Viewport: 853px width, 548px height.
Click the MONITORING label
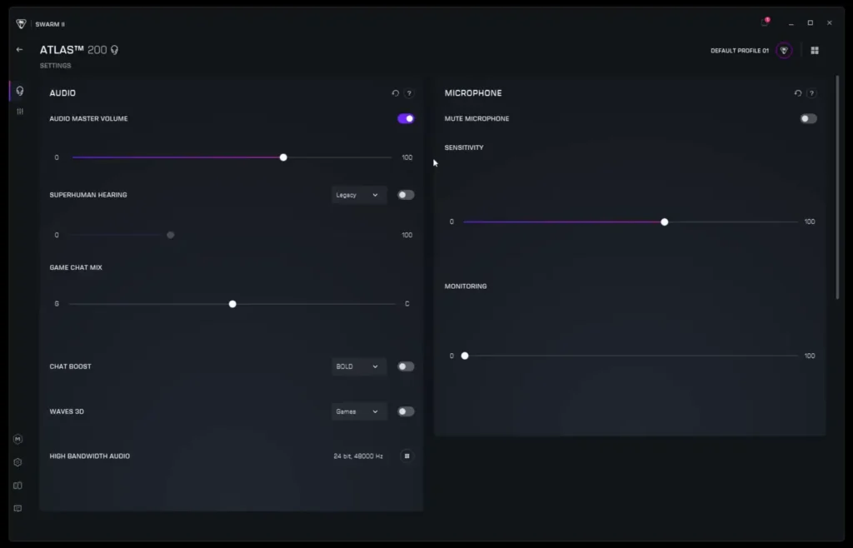coord(466,286)
